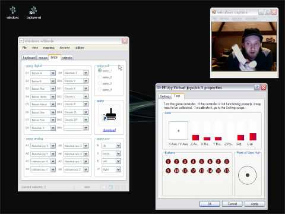Click joystick button indicator 12
The height and width of the screenshot is (214, 285).
pyautogui.click(x=194, y=171)
